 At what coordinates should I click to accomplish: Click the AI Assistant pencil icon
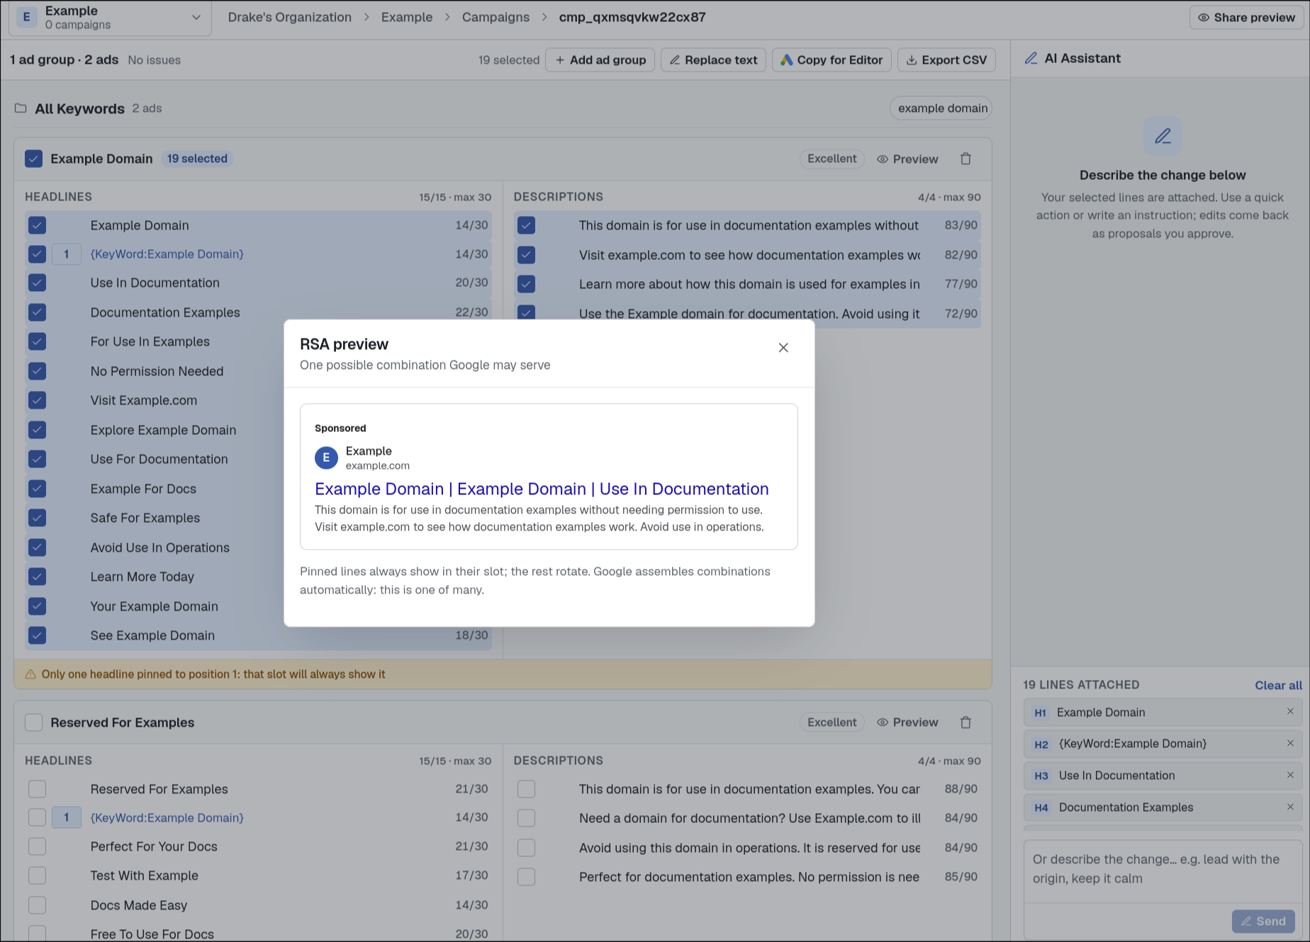pos(1031,59)
